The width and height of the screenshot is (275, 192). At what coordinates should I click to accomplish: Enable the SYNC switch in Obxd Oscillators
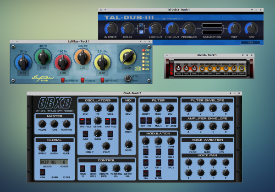85,134
